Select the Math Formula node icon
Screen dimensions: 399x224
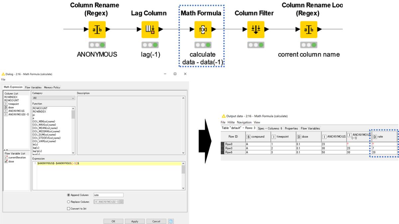[203, 29]
